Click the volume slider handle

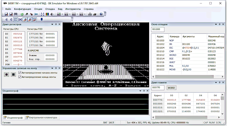(42, 19)
